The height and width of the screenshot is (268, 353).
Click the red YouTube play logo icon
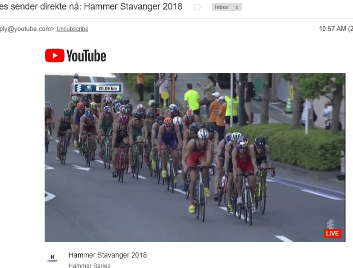click(55, 55)
